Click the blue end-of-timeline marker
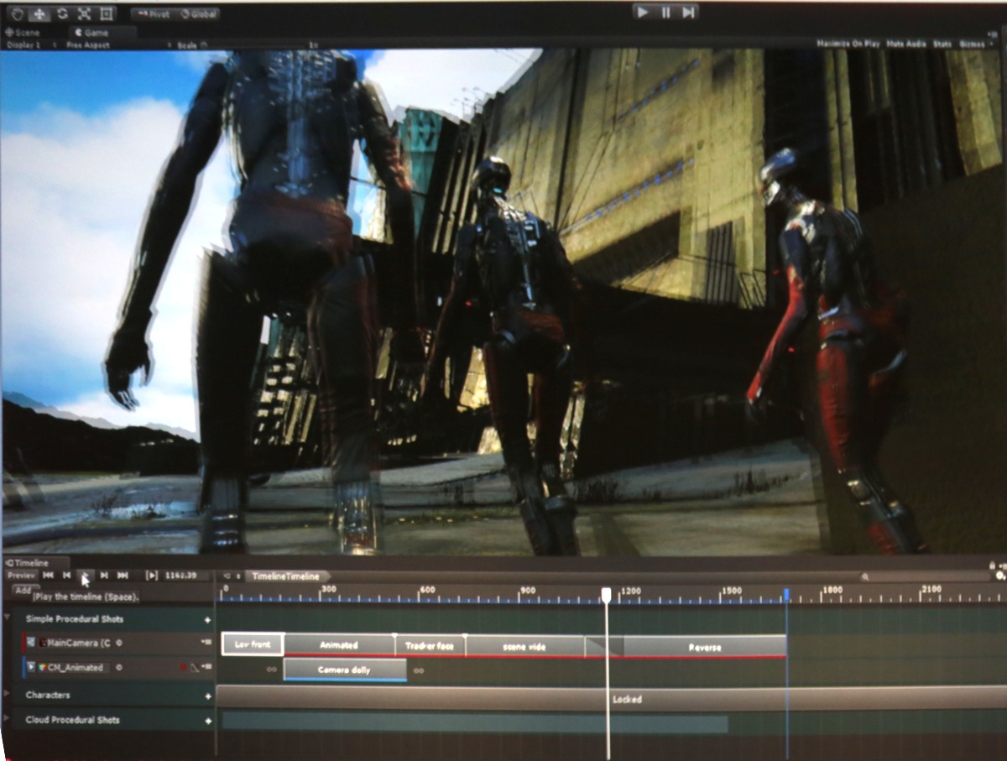1007x761 pixels. [786, 594]
